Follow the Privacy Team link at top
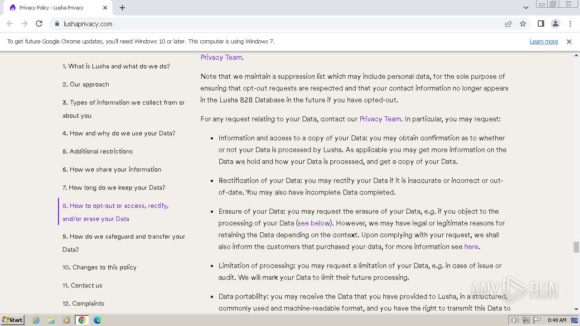 pos(221,58)
